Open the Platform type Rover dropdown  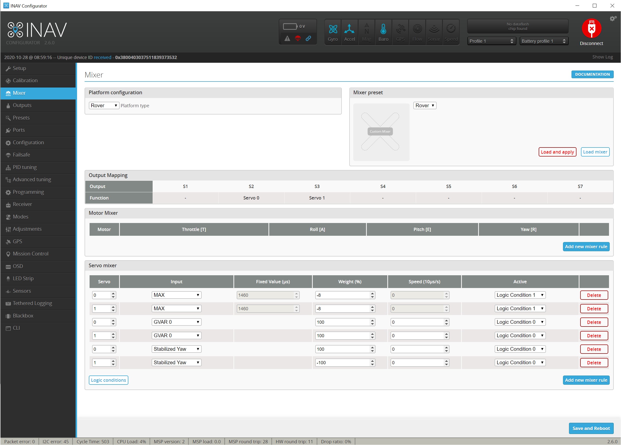tap(104, 105)
